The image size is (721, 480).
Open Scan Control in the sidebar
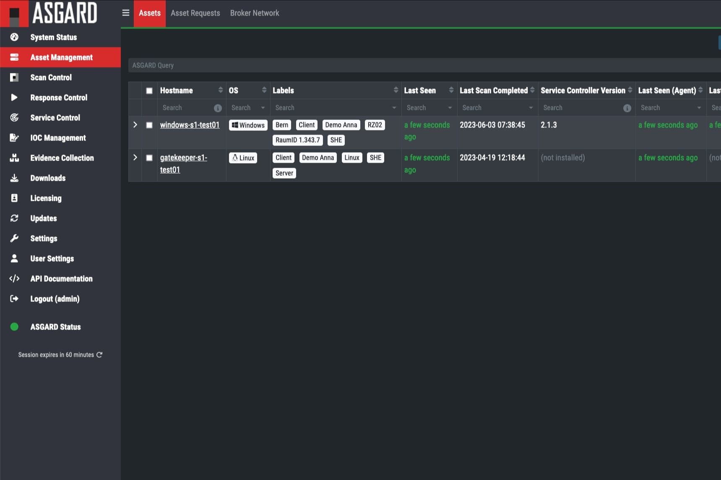coord(60,77)
